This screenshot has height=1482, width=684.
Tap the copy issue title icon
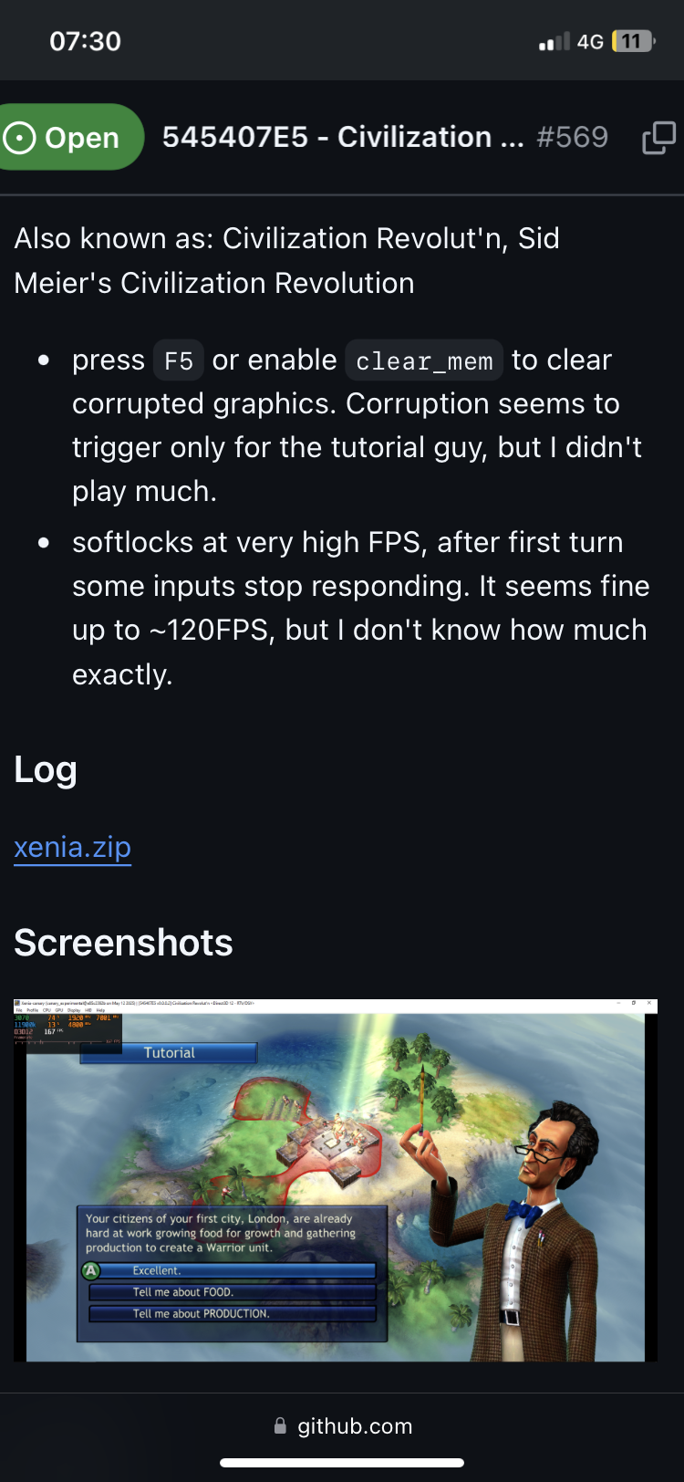pyautogui.click(x=658, y=138)
